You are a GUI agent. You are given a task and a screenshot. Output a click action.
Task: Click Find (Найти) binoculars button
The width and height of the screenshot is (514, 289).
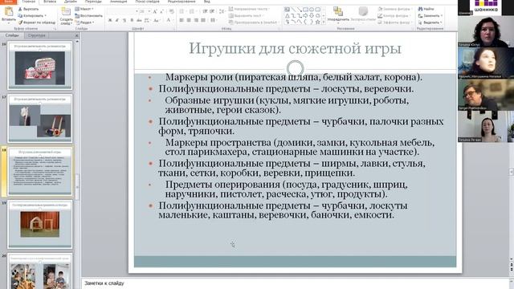click(426, 9)
